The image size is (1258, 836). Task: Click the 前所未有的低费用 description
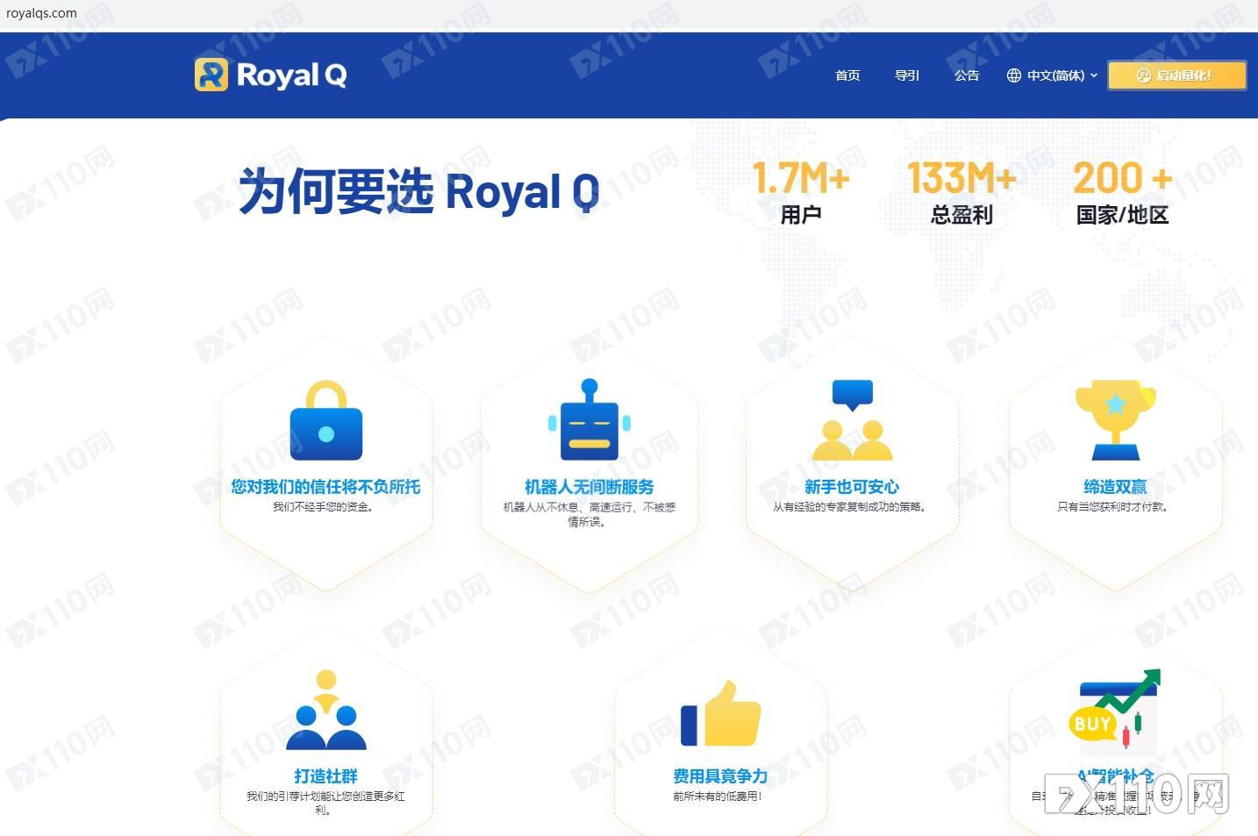click(718, 797)
